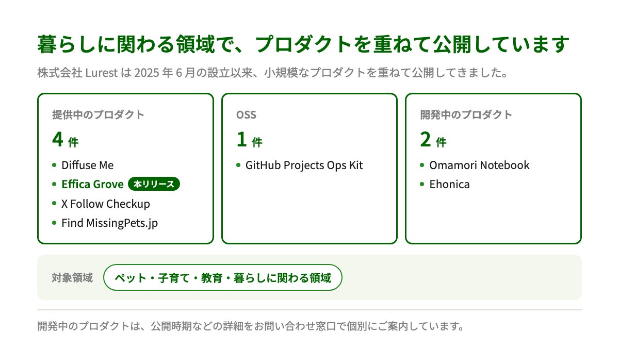Click the bullet next to Ehonica
Viewport: 619px width, 348px height.
click(x=422, y=184)
